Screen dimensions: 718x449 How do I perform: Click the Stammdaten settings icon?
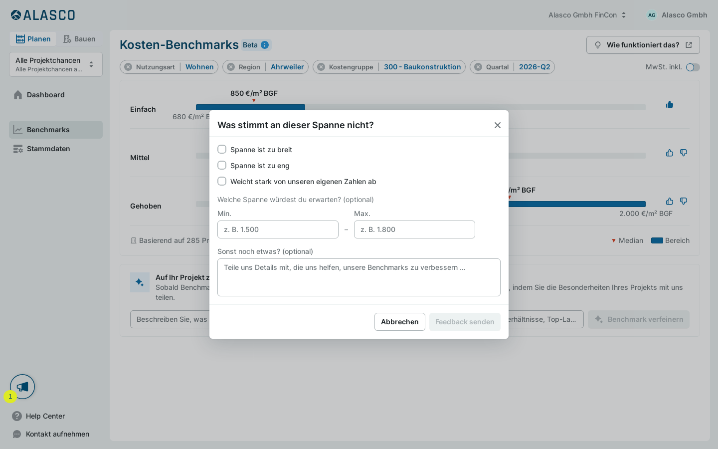(18, 149)
